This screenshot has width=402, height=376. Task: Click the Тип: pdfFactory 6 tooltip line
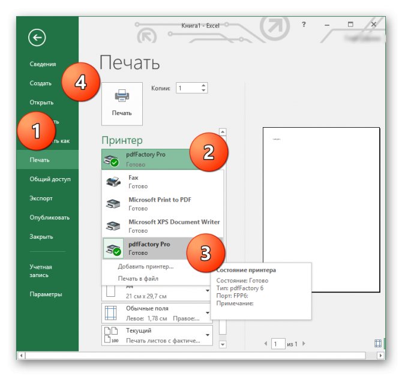pyautogui.click(x=240, y=288)
